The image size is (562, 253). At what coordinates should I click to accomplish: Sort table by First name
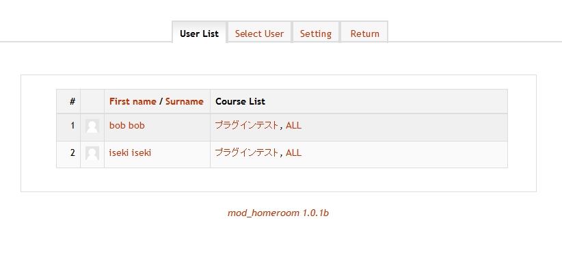click(133, 101)
